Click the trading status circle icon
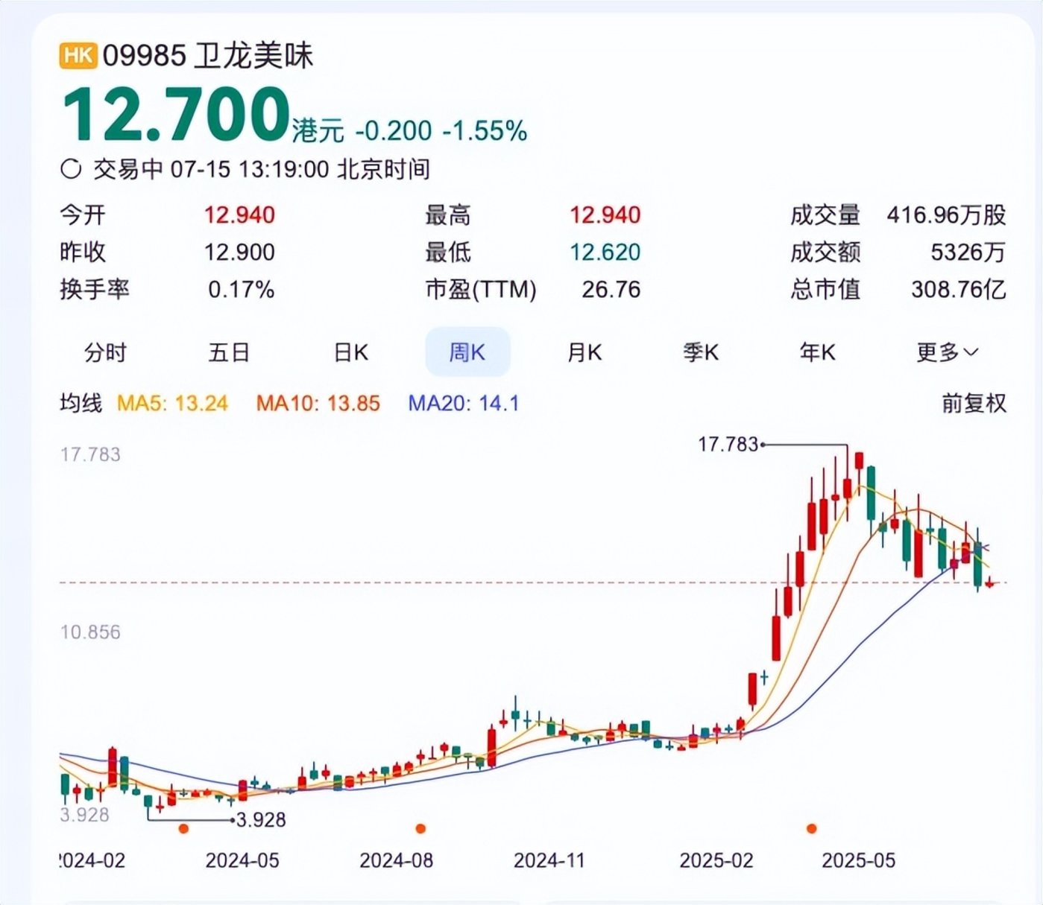The height and width of the screenshot is (905, 1043). pyautogui.click(x=71, y=170)
